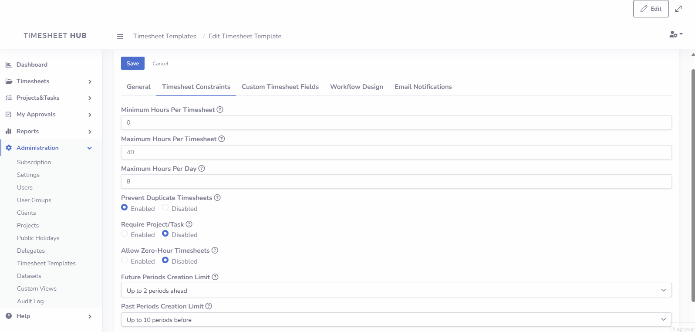Click help icon next to Maximum Hours Per Day
Image resolution: width=695 pixels, height=332 pixels.
[202, 169]
